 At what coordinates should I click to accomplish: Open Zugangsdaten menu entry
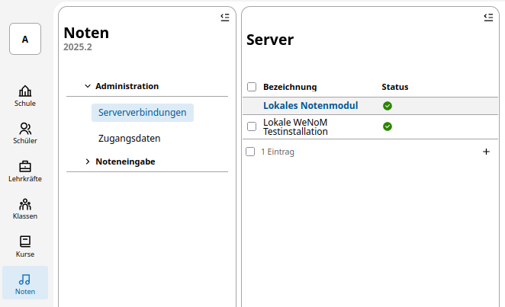(x=129, y=139)
